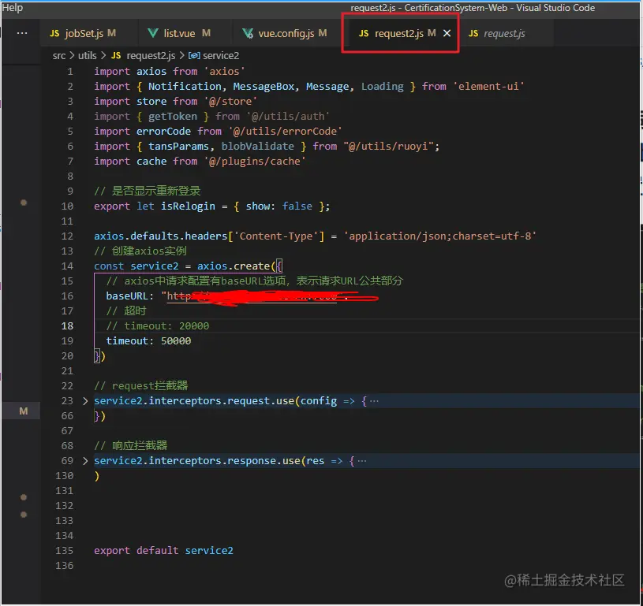Click the request2.js breadcrumb
This screenshot has width=643, height=606.
(x=151, y=56)
